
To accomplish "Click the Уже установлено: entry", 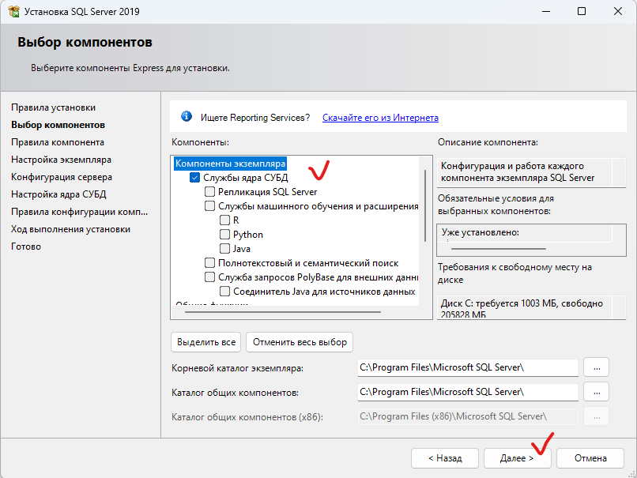I will click(x=481, y=233).
